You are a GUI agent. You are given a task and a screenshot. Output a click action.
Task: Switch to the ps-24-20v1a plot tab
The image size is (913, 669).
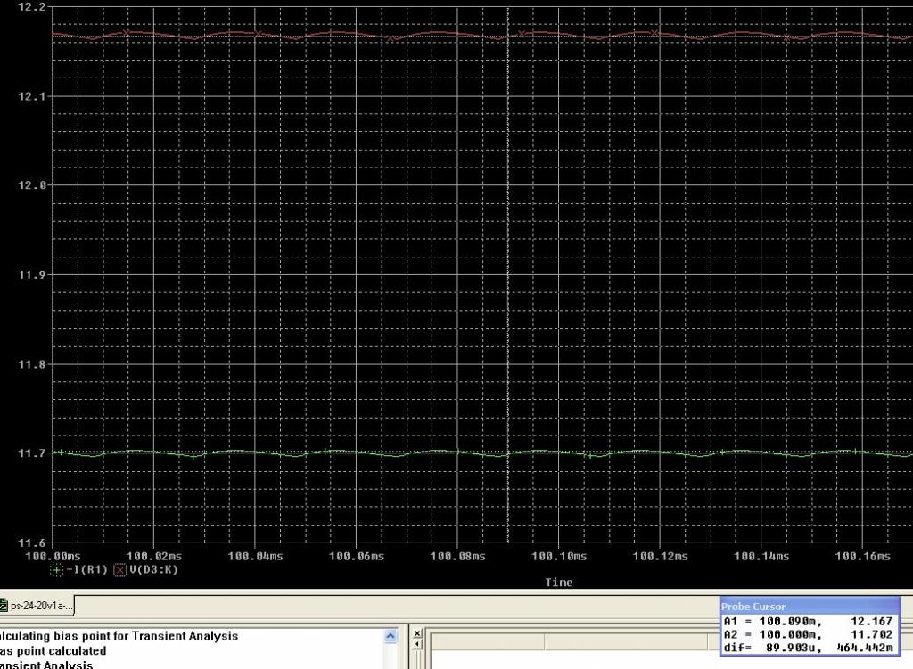point(40,607)
